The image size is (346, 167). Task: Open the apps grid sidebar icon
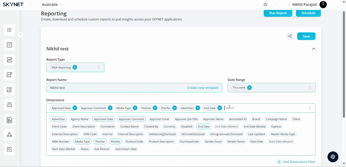coord(9,30)
